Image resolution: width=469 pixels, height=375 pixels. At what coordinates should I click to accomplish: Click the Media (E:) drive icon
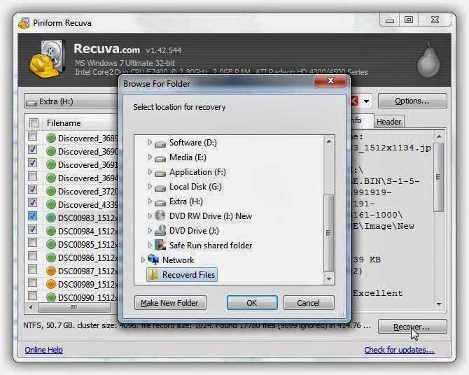(160, 159)
